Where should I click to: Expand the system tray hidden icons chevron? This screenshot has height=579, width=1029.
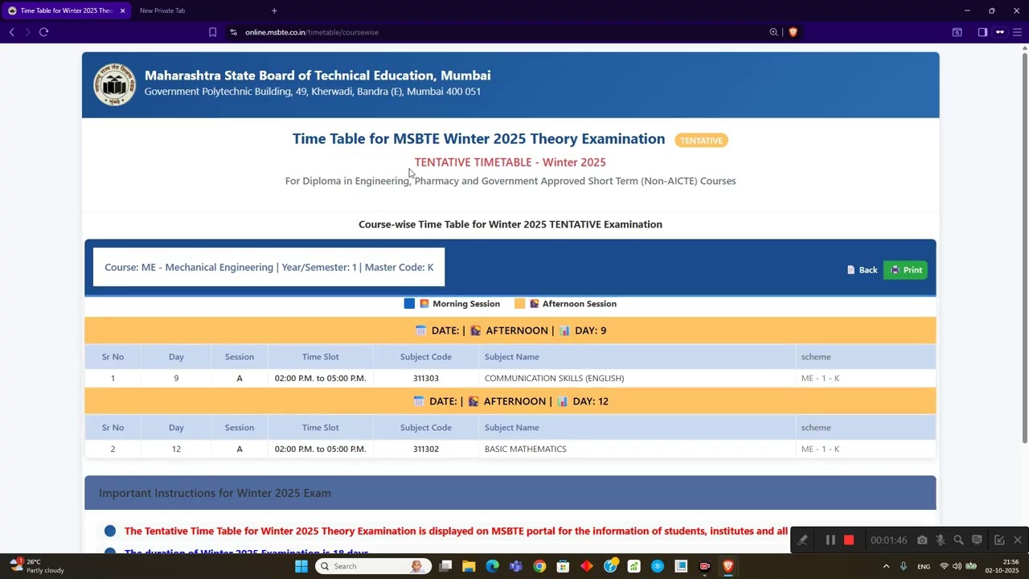(x=886, y=566)
